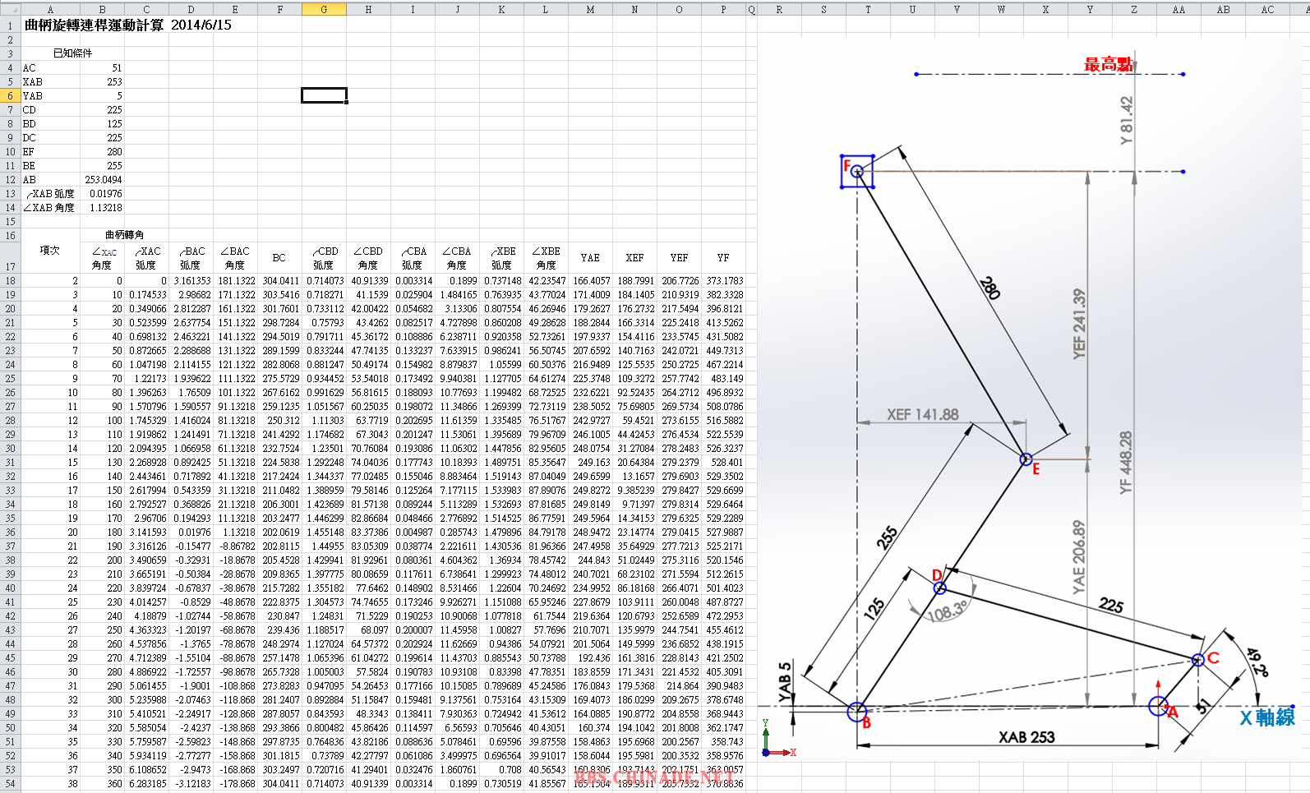Click the YEF column heading cell
The image size is (1310, 793).
pos(679,257)
